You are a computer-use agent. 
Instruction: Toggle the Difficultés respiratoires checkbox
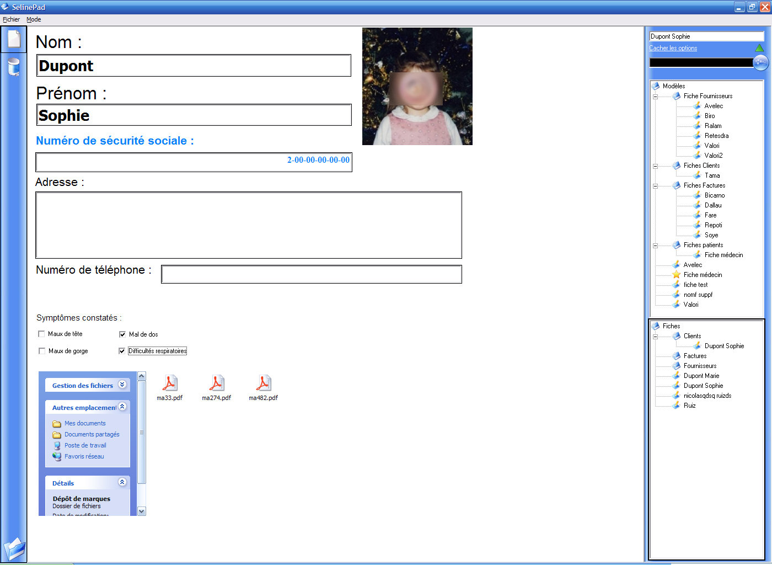point(122,351)
